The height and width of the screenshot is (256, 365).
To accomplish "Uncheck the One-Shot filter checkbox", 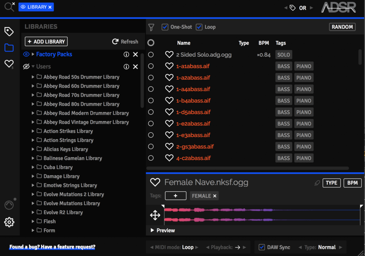I will pos(165,27).
